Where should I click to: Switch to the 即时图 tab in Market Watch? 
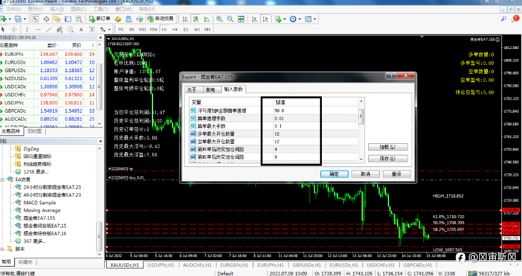(35, 132)
